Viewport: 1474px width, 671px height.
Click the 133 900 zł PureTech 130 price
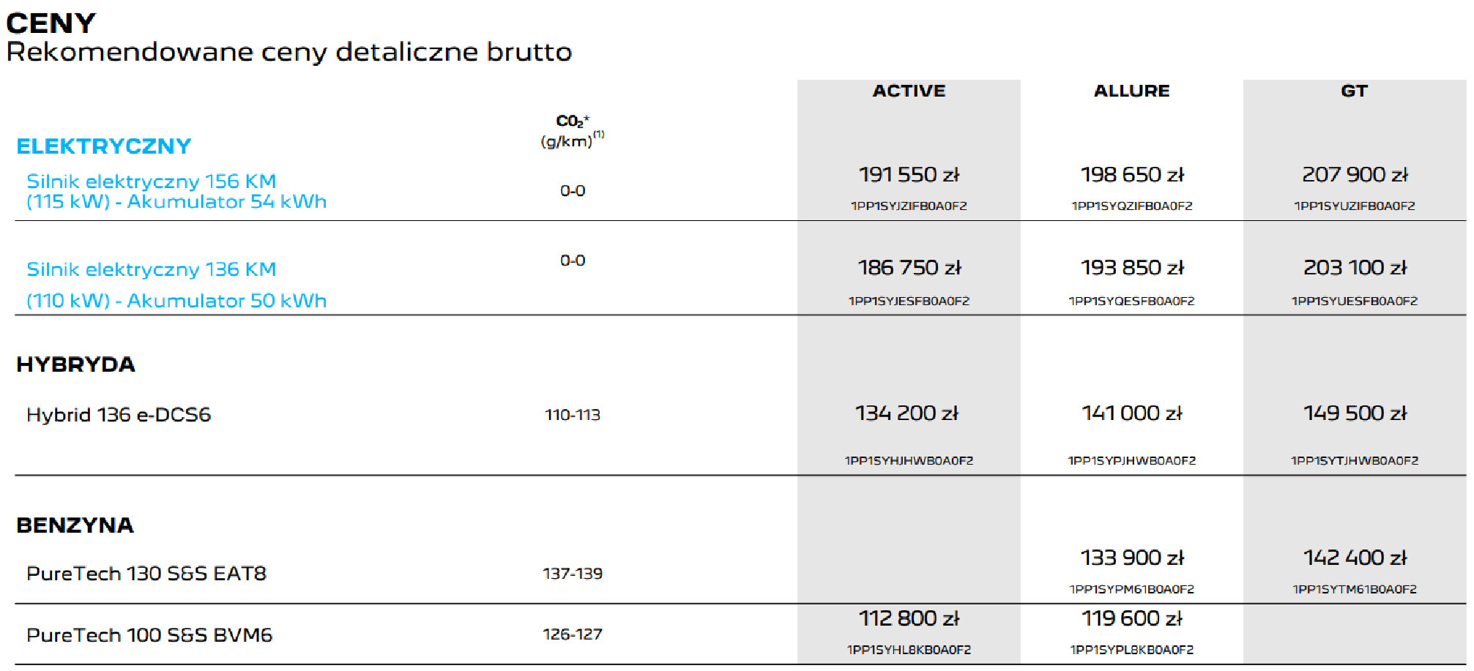(x=1132, y=558)
